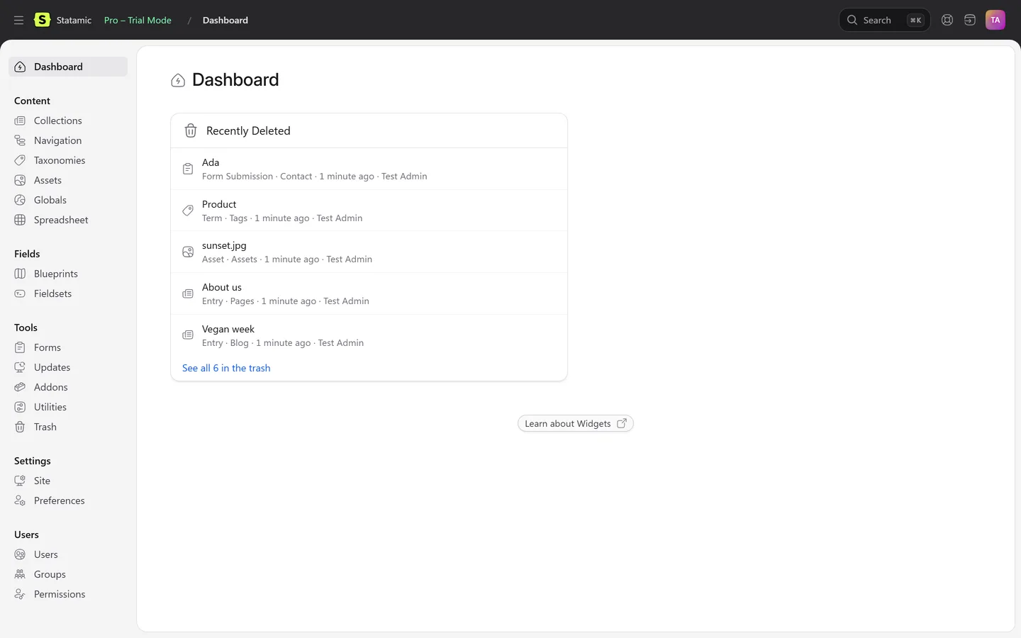This screenshot has width=1021, height=638.
Task: Click the Learn about Widgets button
Action: [576, 423]
